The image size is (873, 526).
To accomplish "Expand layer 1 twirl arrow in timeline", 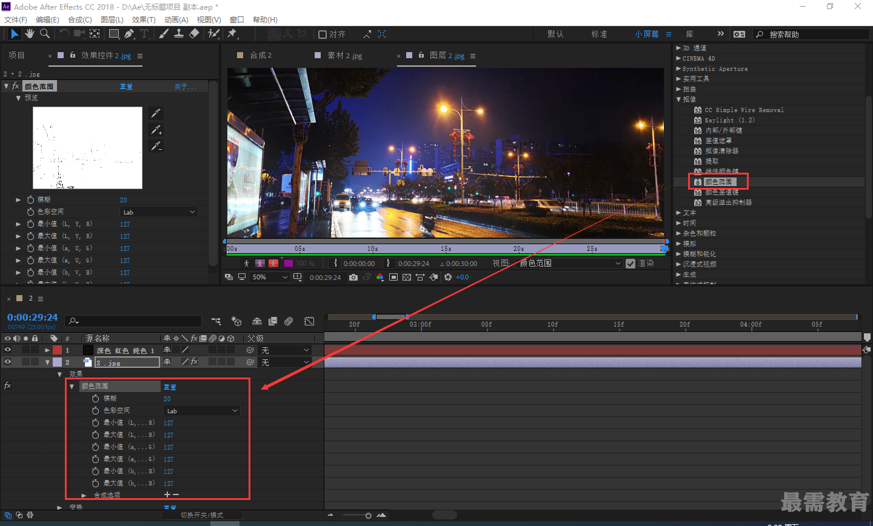I will (x=47, y=350).
